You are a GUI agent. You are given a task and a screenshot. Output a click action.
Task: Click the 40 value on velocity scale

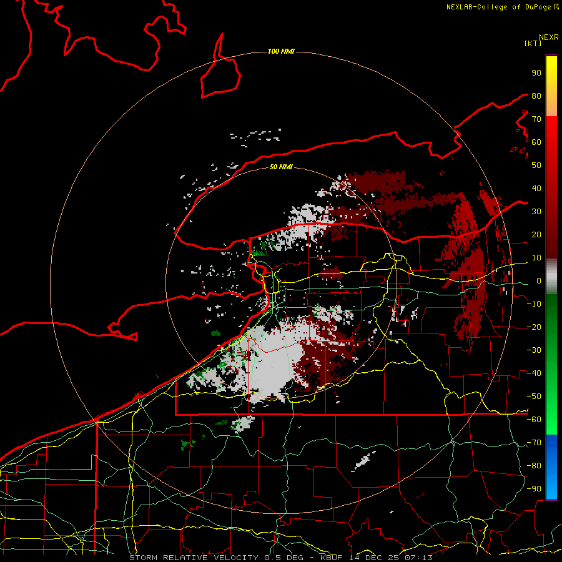(536, 189)
